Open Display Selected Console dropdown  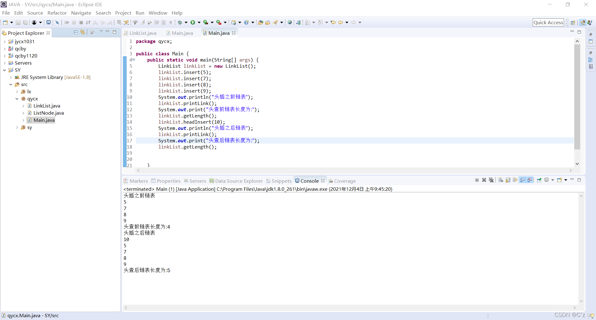click(x=553, y=180)
